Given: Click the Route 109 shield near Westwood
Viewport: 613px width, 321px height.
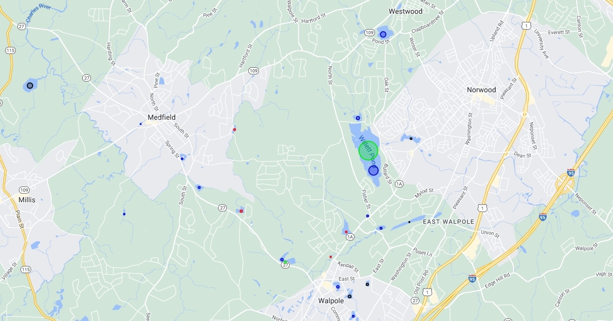Looking at the screenshot, I should coord(369,33).
